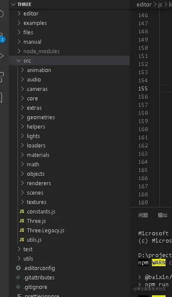Screen dimensions: 172x297
Task: Open Run and Debug activity icon
Action: tap(2, 56)
